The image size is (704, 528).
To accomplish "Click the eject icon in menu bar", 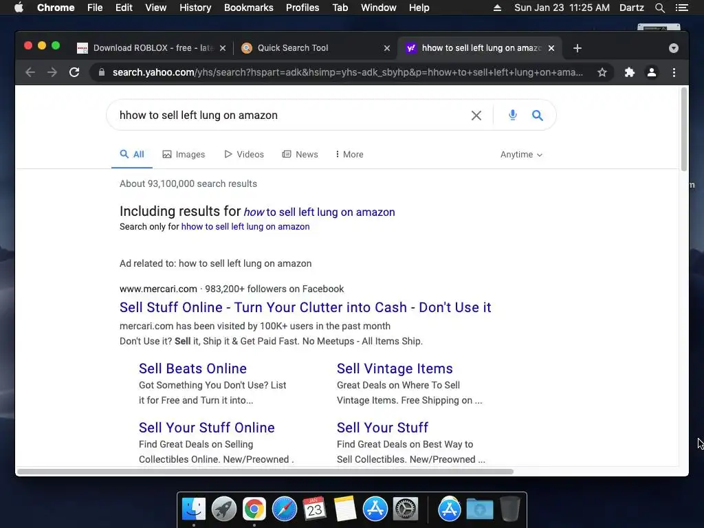I will click(497, 8).
